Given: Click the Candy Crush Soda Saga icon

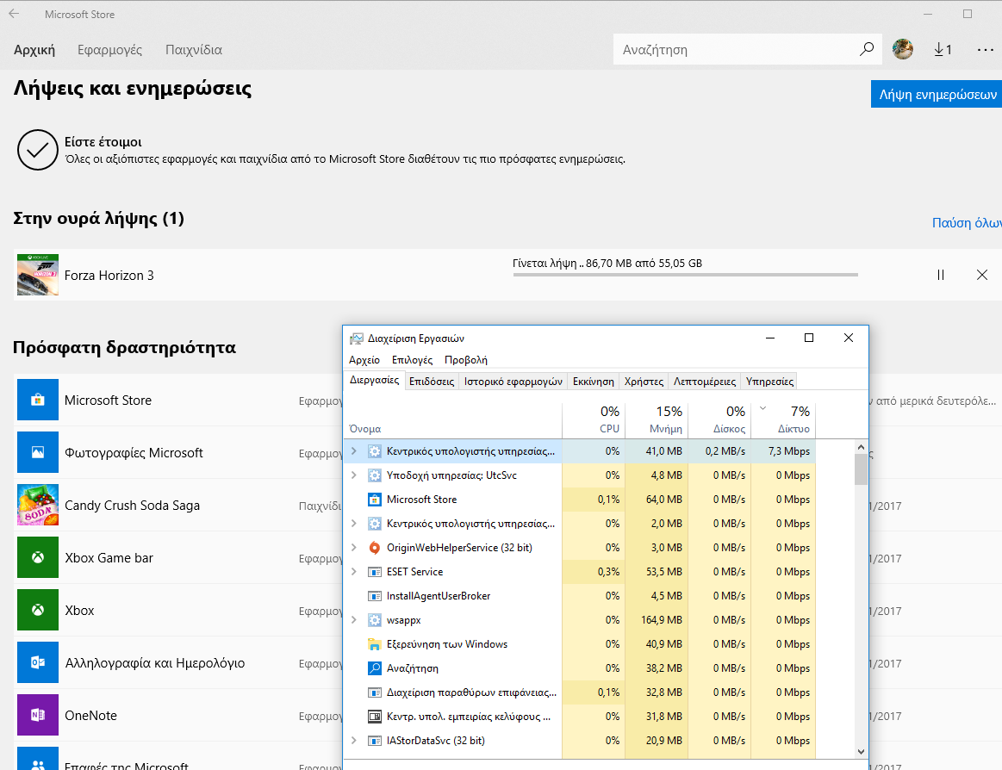Looking at the screenshot, I should (38, 505).
